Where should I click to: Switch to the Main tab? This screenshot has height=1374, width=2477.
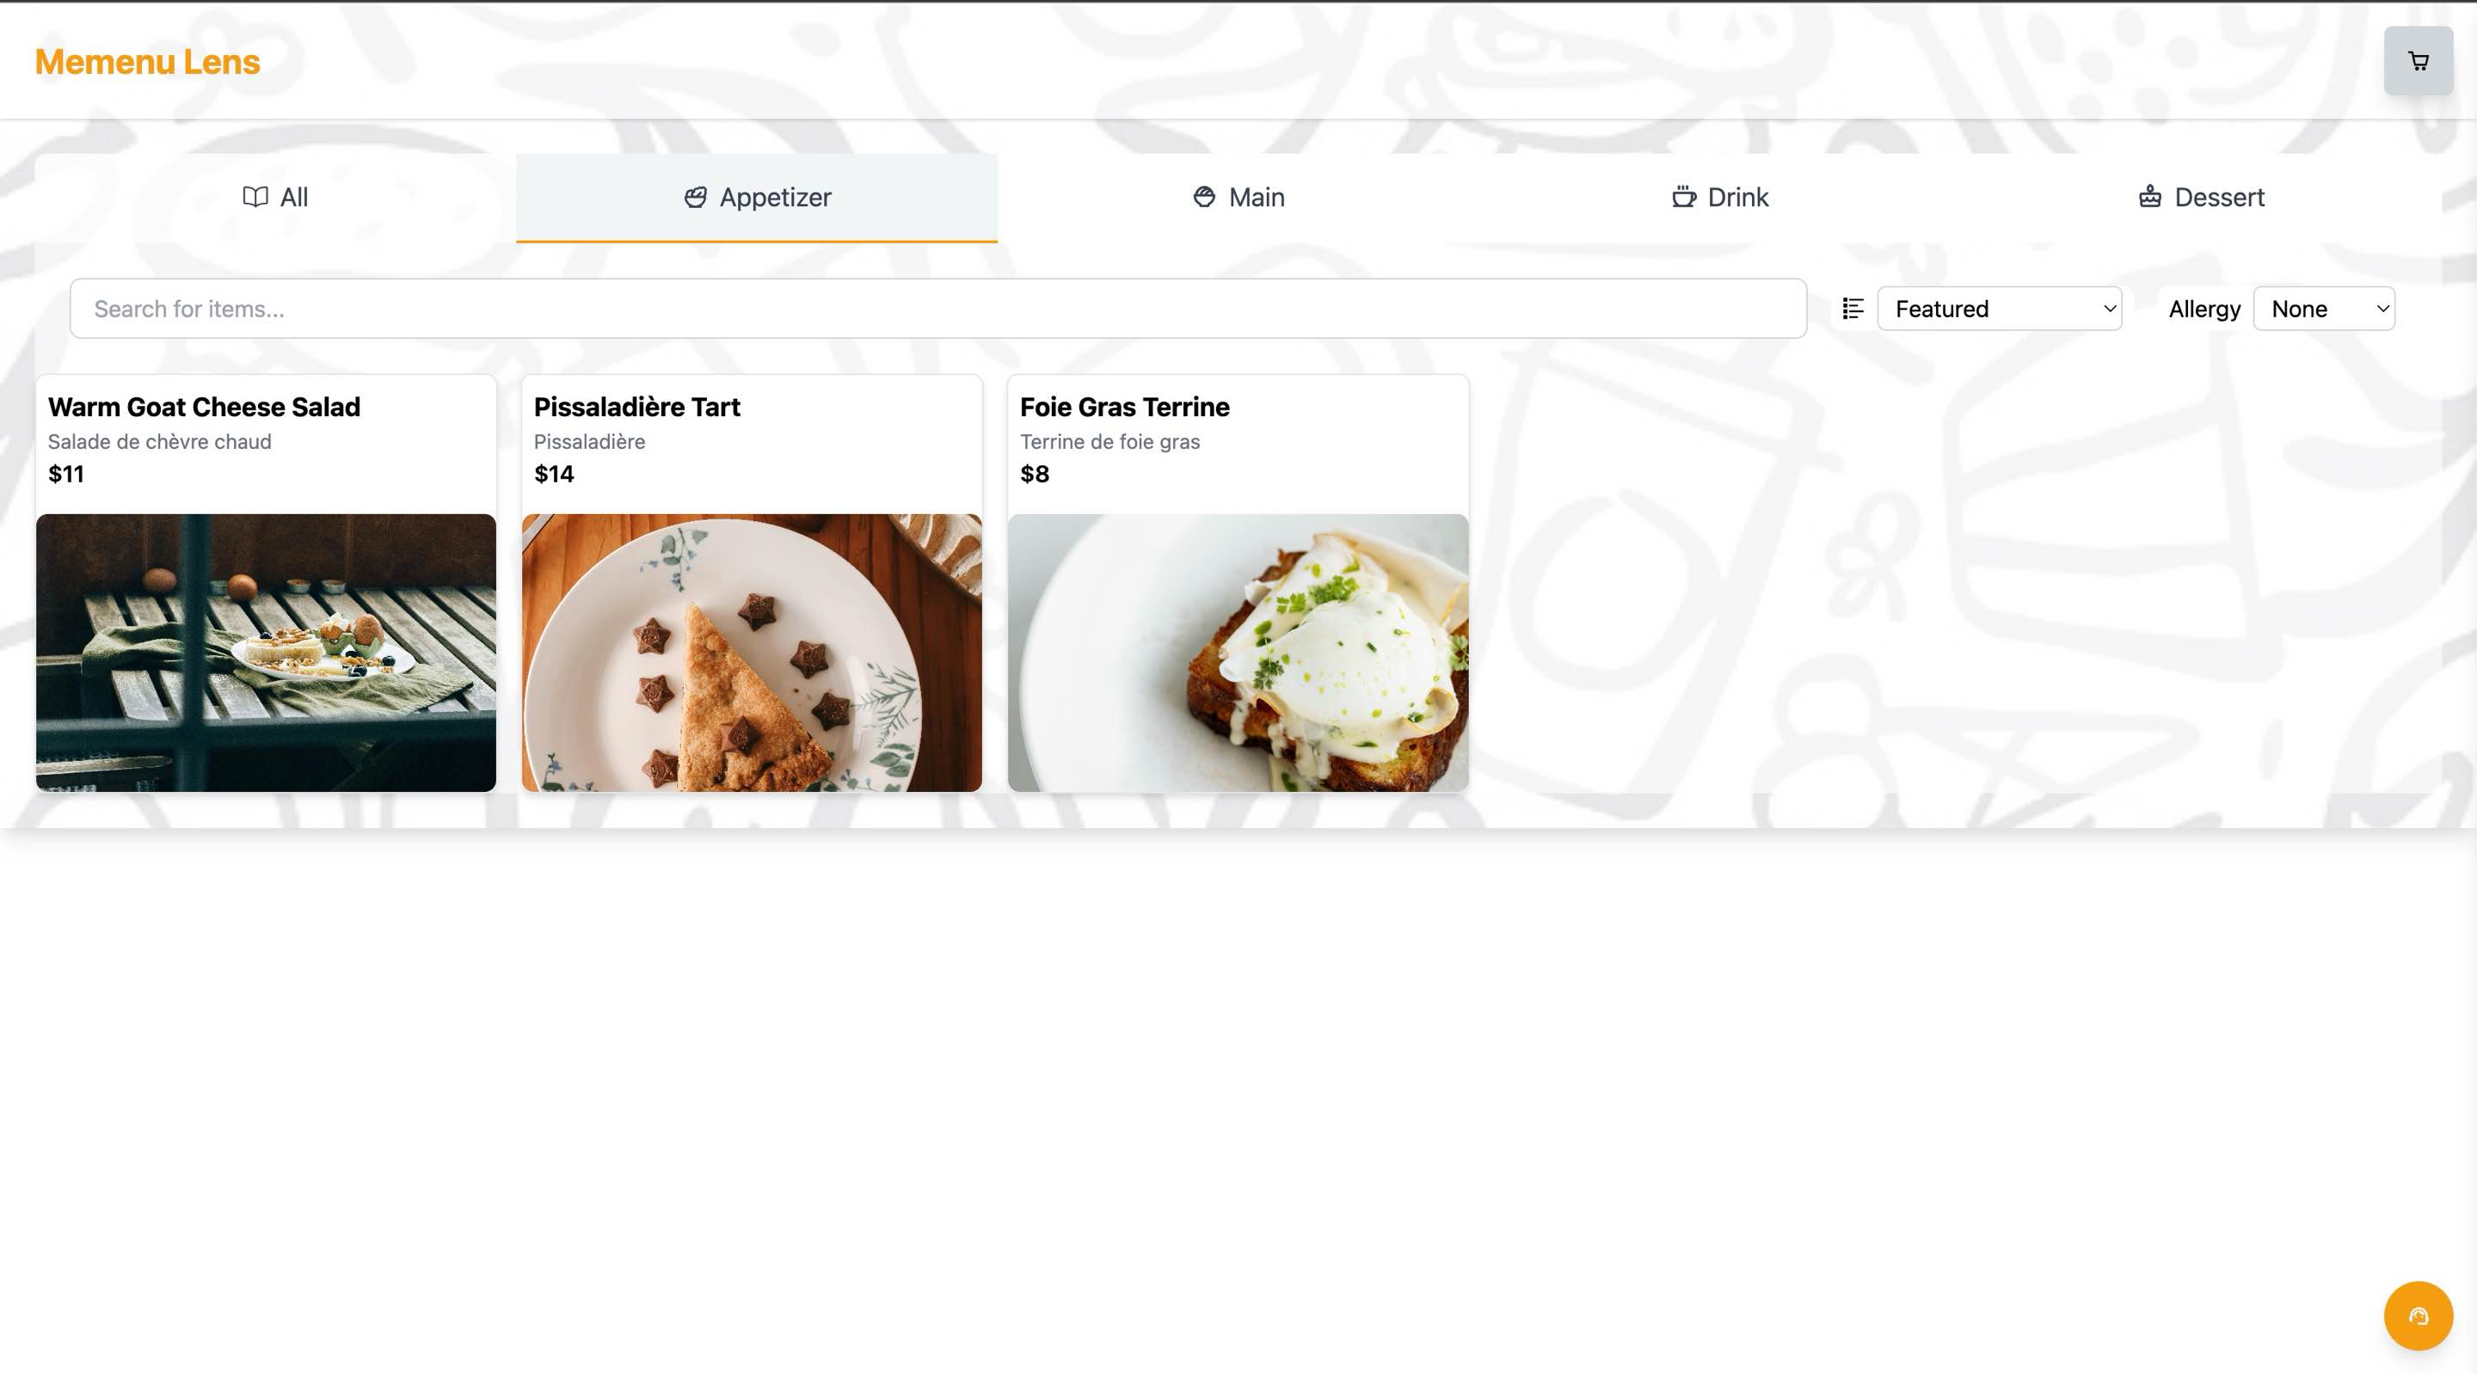tap(1238, 197)
